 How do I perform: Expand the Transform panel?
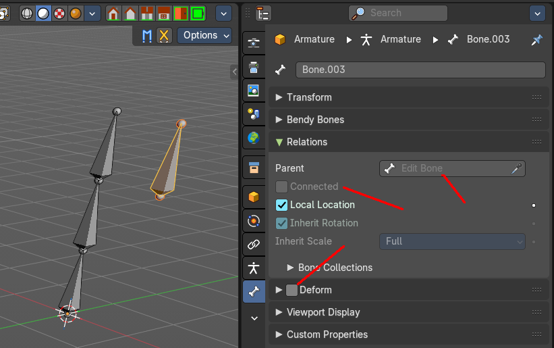(279, 97)
